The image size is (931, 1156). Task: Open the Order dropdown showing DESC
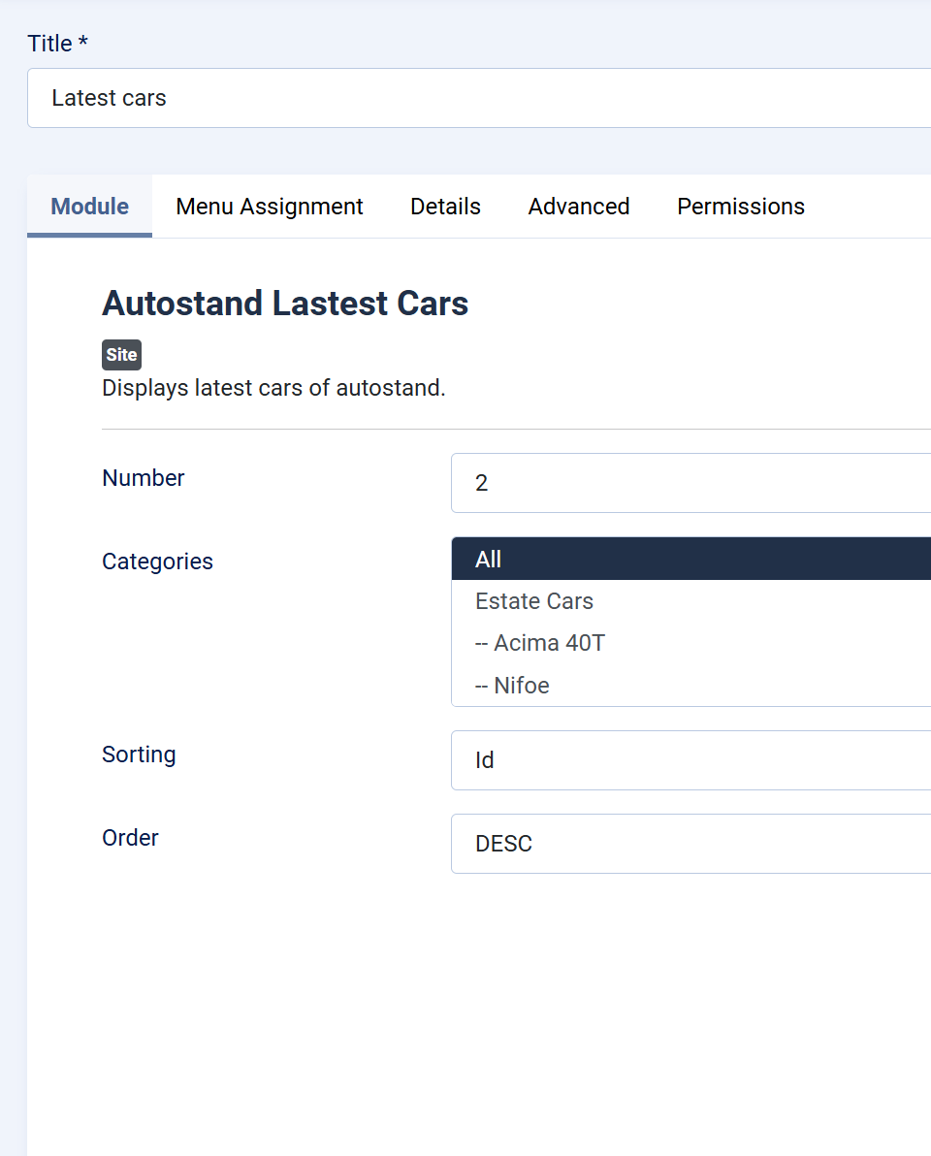point(691,844)
